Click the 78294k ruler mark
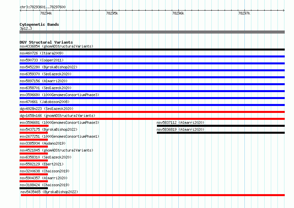The width and height of the screenshot is (294, 208). point(46,13)
